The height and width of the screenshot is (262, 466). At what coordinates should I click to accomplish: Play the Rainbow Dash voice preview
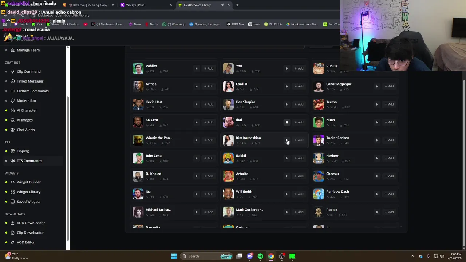(377, 194)
